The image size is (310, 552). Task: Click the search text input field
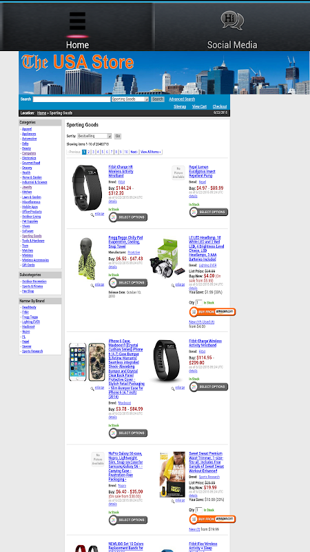click(72, 99)
